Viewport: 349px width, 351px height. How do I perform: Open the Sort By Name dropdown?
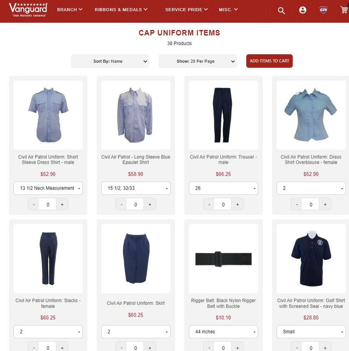[x=110, y=61]
